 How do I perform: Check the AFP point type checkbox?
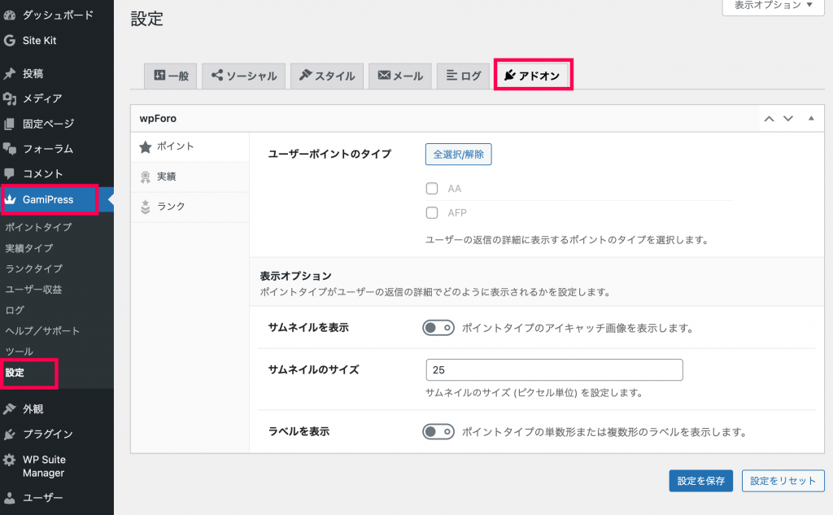point(432,213)
